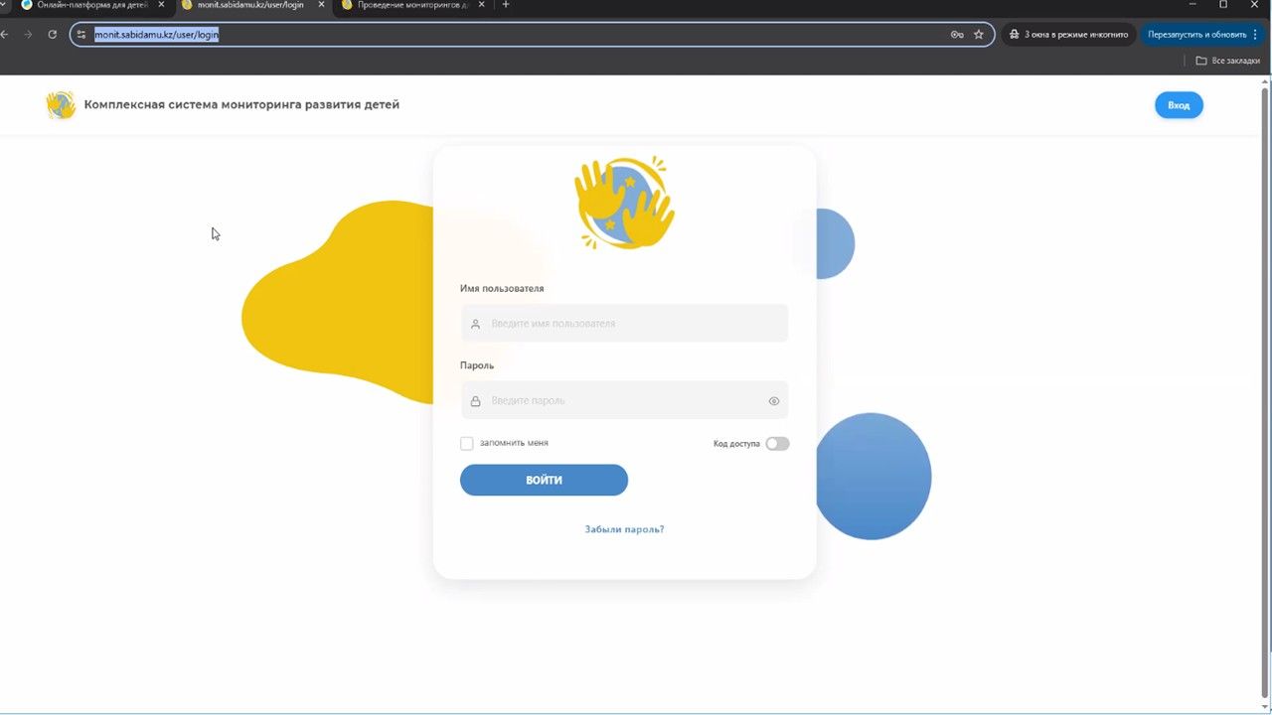Click the Забыли пароль? link
The width and height of the screenshot is (1272, 715).
[x=624, y=529]
